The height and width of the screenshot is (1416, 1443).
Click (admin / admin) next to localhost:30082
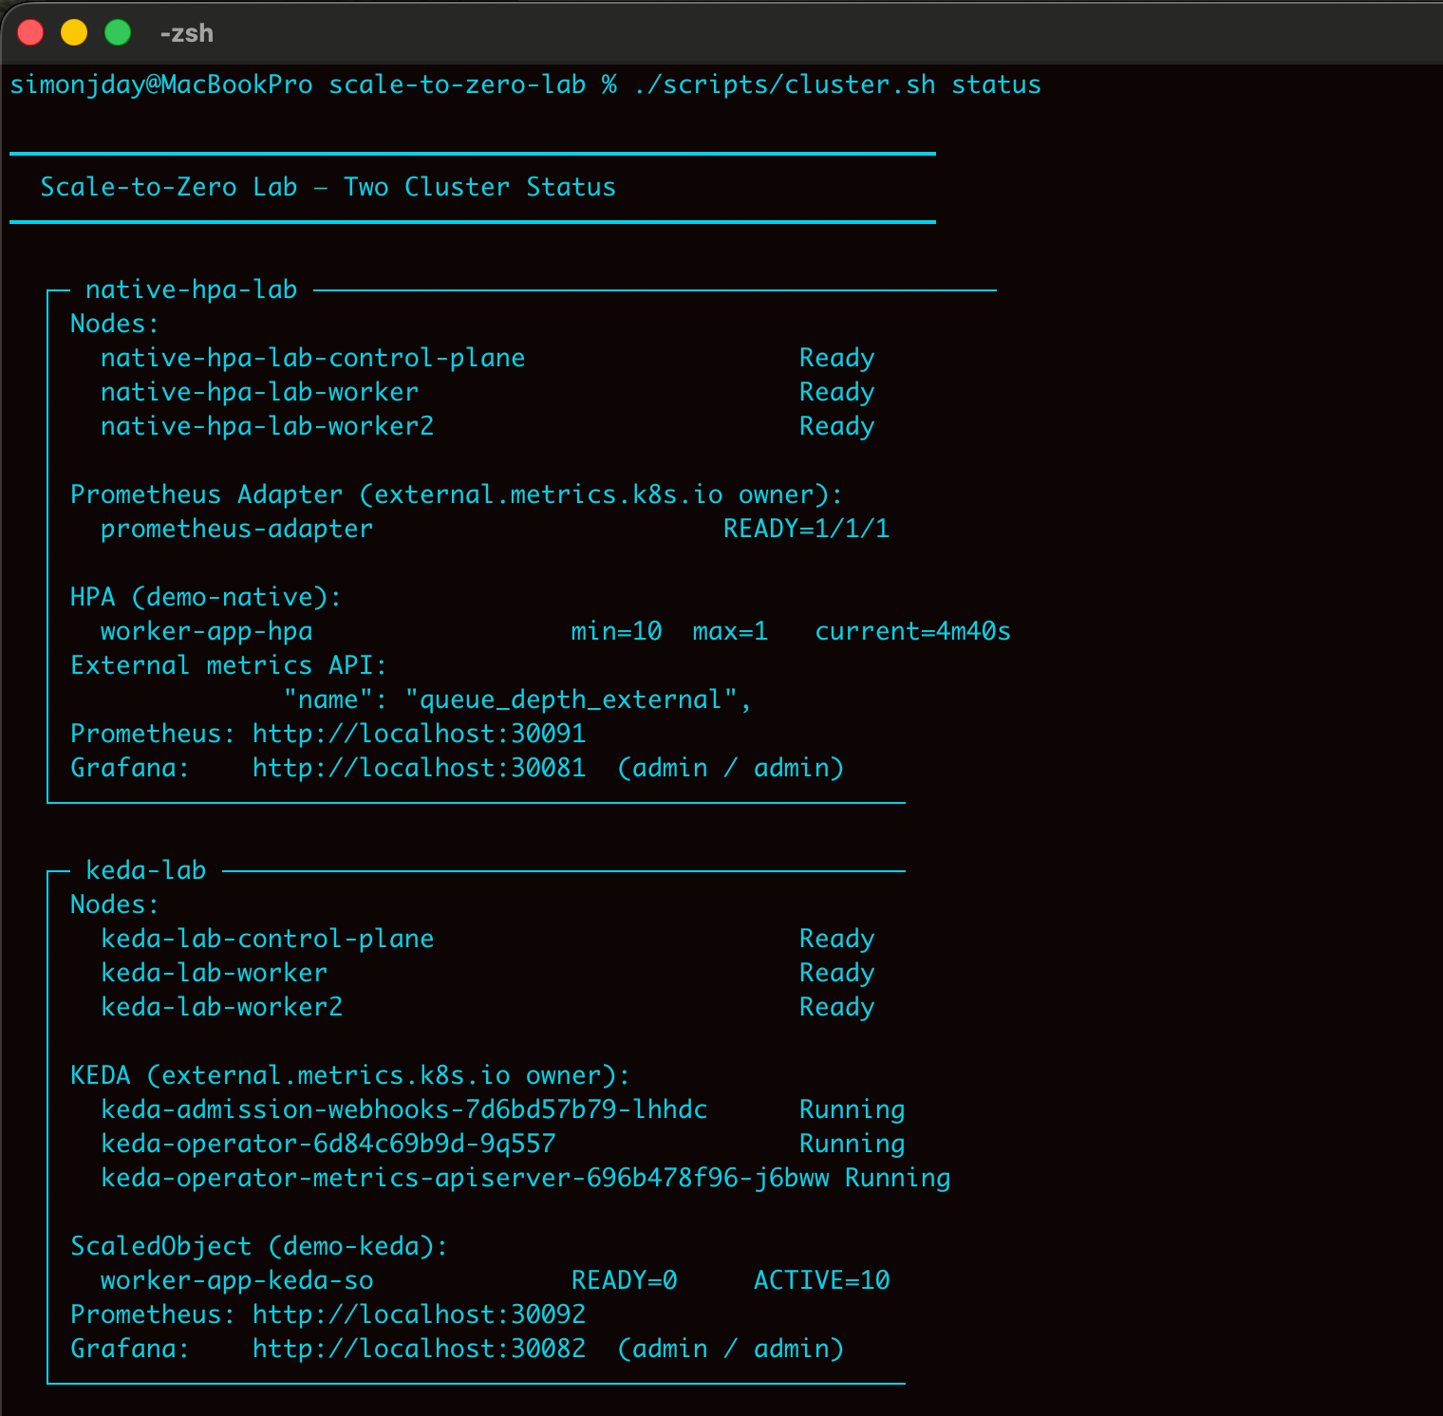coord(731,1349)
